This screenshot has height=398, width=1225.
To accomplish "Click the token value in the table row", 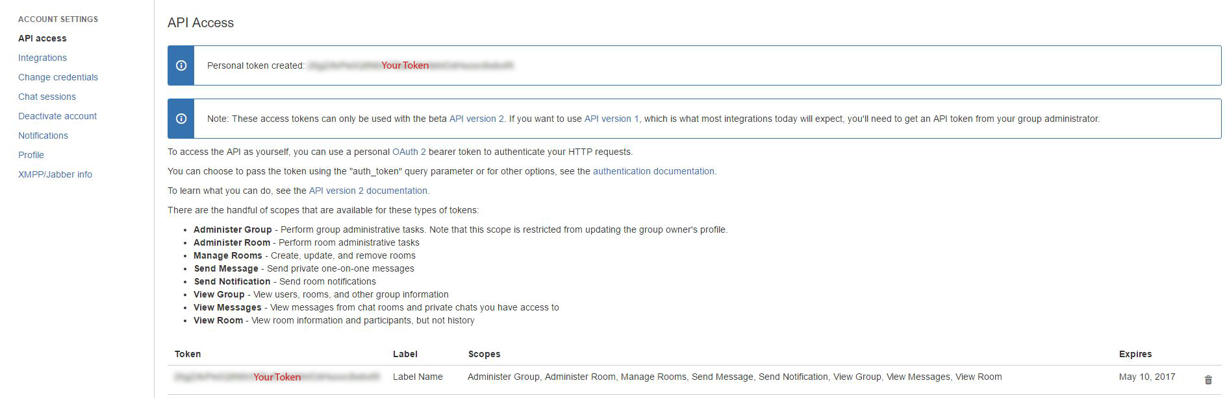I will click(277, 377).
